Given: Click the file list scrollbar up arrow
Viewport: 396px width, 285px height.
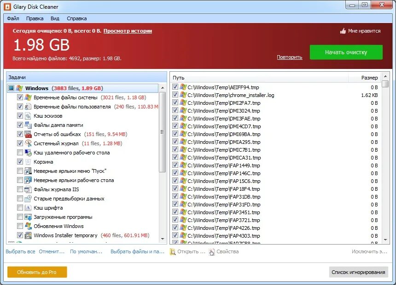Looking at the screenshot, I should point(385,76).
